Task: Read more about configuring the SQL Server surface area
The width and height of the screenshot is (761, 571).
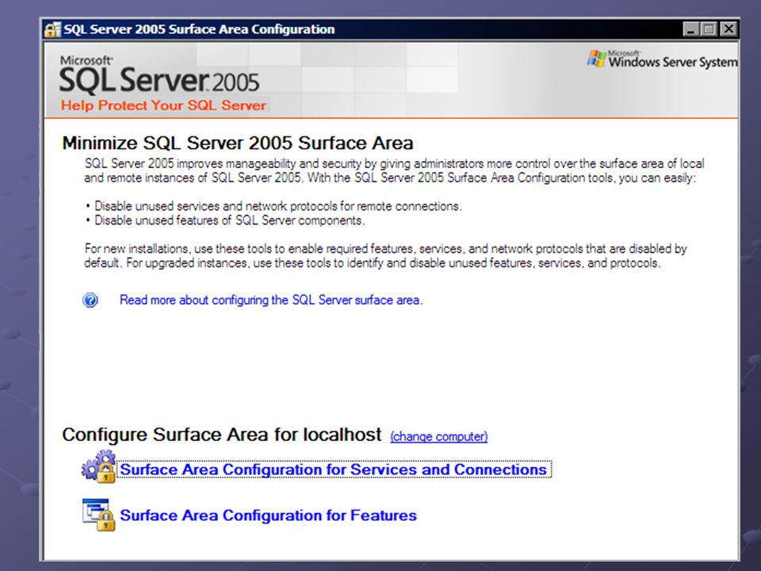Action: coord(271,300)
